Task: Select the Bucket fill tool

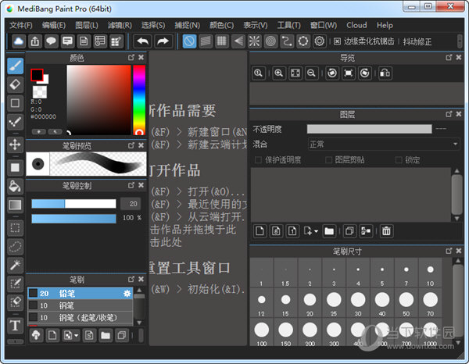Action: pos(16,186)
